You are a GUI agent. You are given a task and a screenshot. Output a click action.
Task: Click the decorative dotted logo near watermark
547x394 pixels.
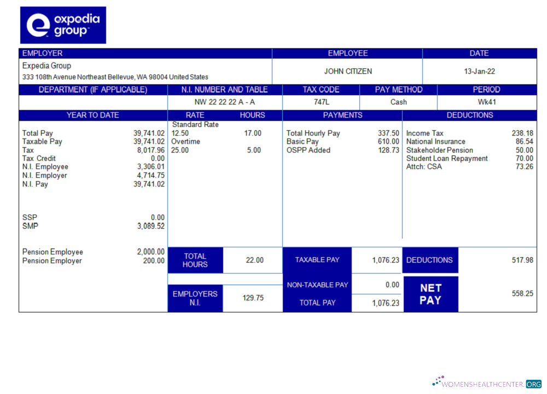pos(438,379)
